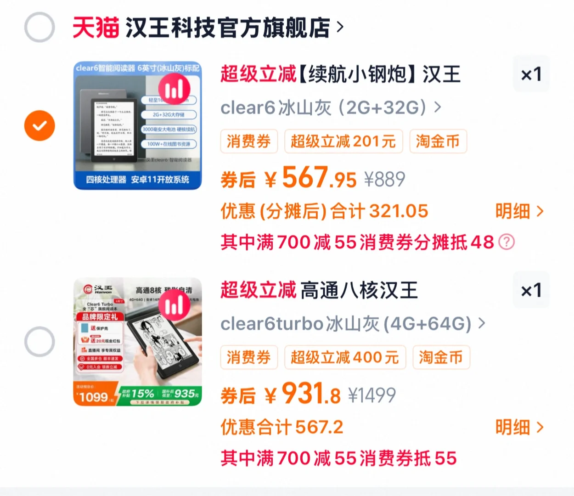Tap 消费券 tag under clear6 item
The width and height of the screenshot is (574, 496).
click(x=249, y=141)
